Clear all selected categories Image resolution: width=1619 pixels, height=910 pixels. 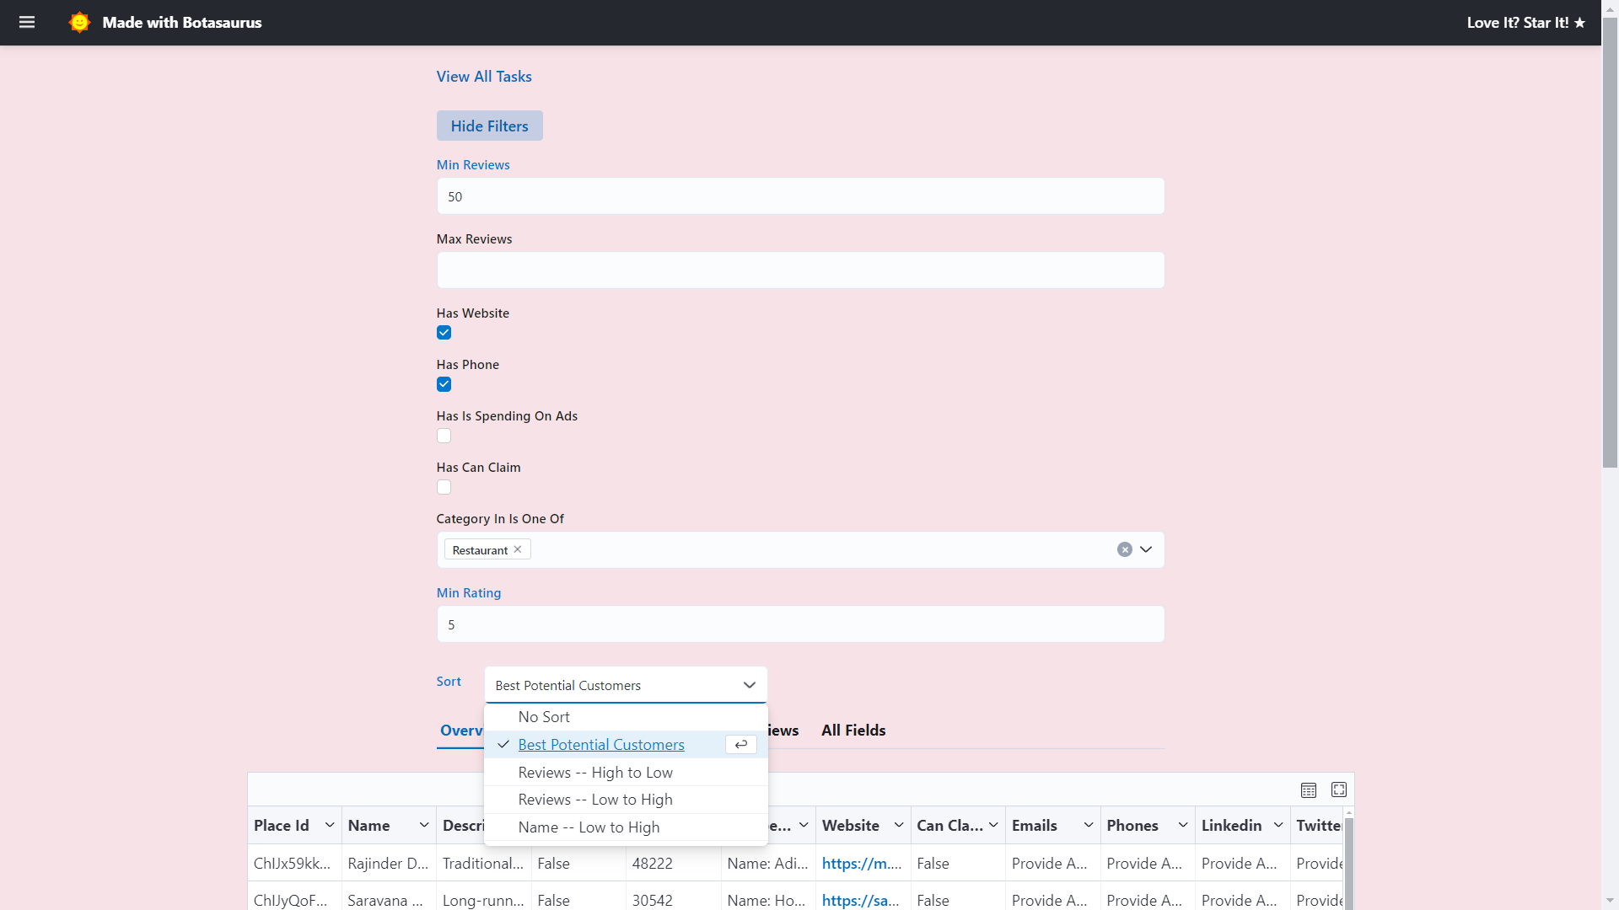coord(1124,549)
